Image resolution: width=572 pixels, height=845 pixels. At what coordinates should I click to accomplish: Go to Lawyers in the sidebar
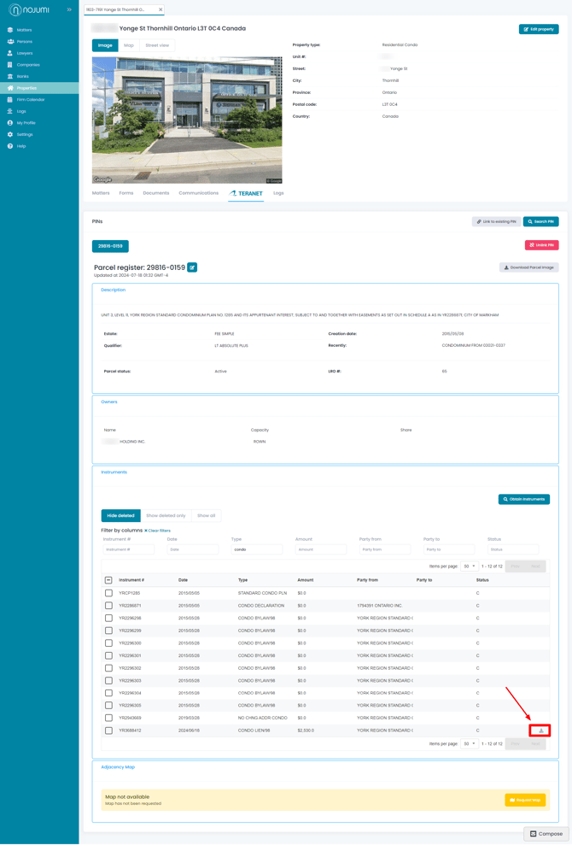pos(25,53)
